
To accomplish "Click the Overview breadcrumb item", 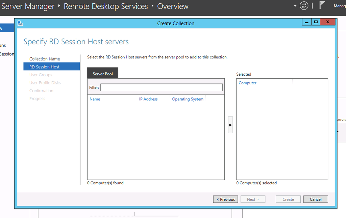I will pyautogui.click(x=173, y=6).
